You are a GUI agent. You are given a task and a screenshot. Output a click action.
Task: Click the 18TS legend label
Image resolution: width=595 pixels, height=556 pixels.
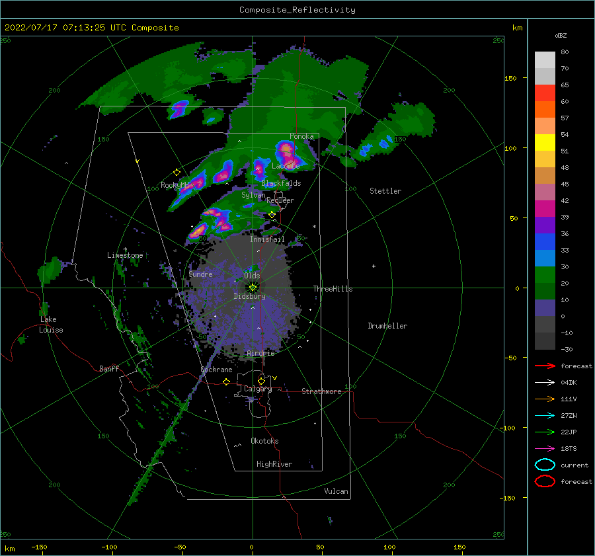pyautogui.click(x=569, y=449)
